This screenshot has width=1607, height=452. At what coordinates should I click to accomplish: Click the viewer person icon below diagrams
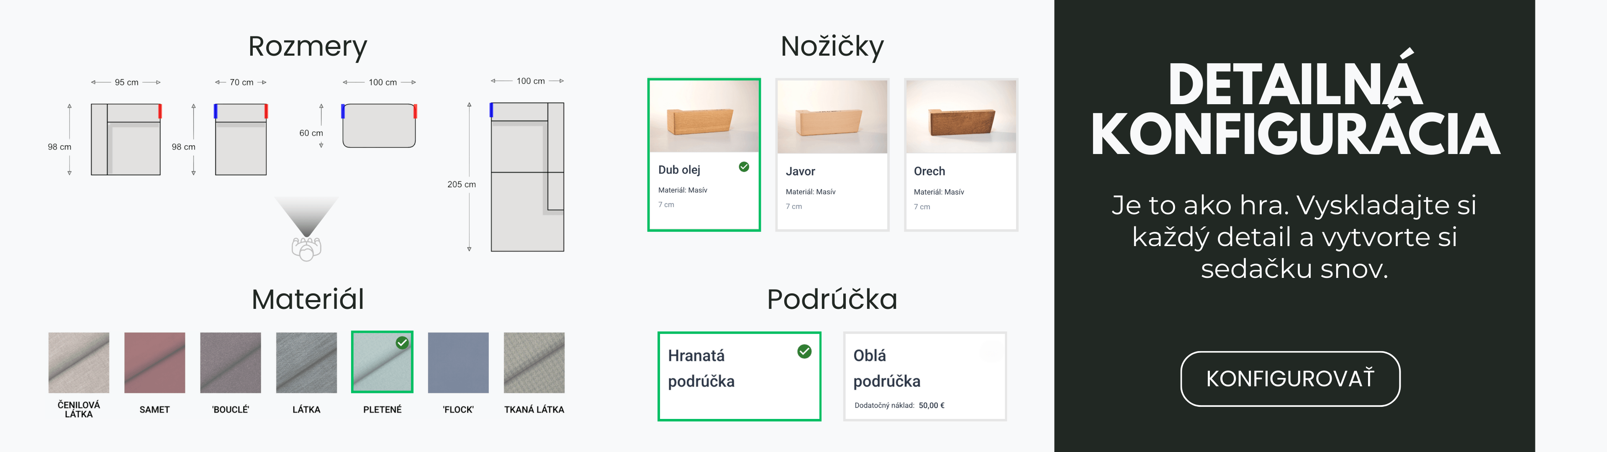click(306, 248)
